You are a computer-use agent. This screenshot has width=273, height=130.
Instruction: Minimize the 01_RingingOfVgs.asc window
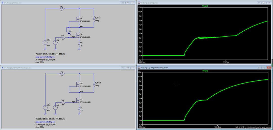(x=123, y=3)
